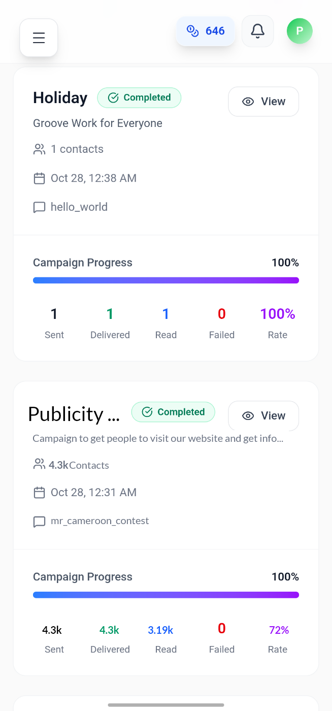This screenshot has width=332, height=711.
Task: Click the message template icon beside hello_world
Action: (x=40, y=207)
